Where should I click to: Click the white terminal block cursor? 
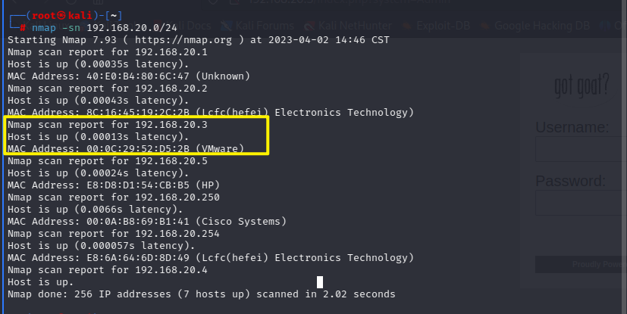point(320,281)
